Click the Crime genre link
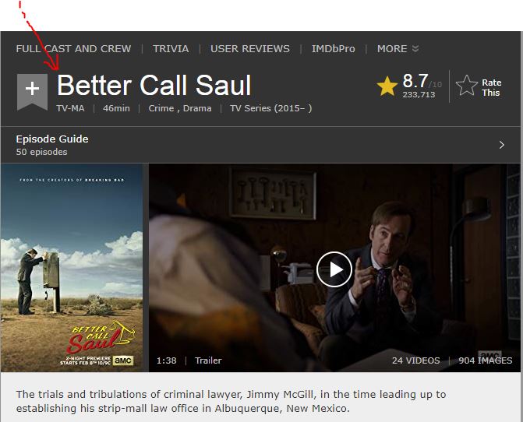The image size is (523, 422). click(161, 108)
